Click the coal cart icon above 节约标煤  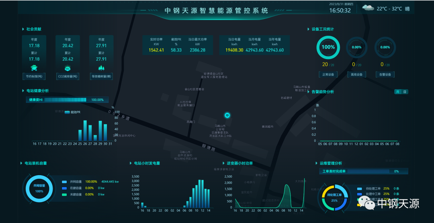tap(34, 68)
